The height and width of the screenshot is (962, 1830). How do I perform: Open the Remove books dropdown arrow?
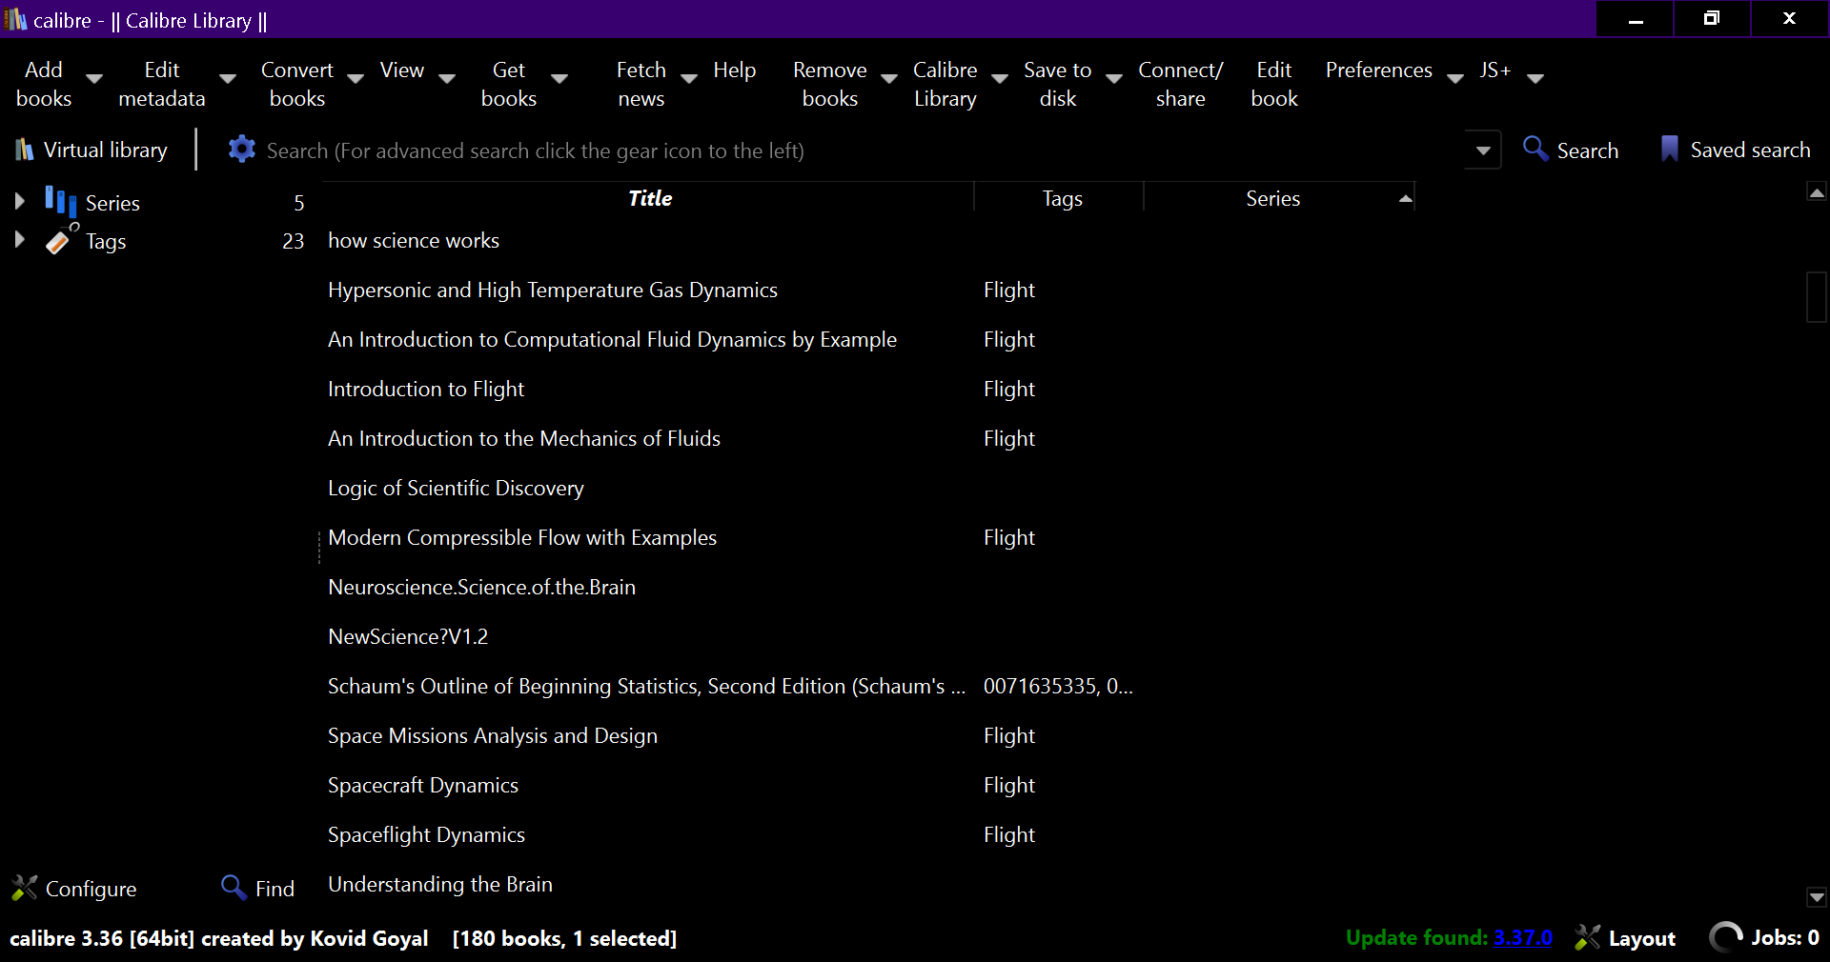tap(889, 79)
